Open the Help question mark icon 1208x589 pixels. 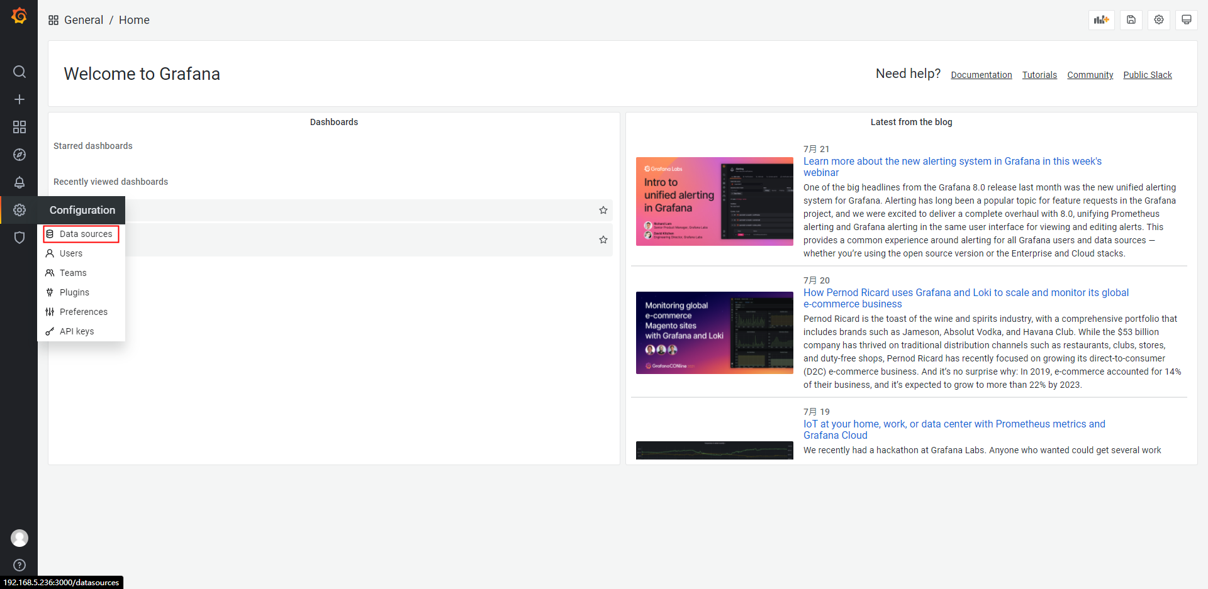20,565
